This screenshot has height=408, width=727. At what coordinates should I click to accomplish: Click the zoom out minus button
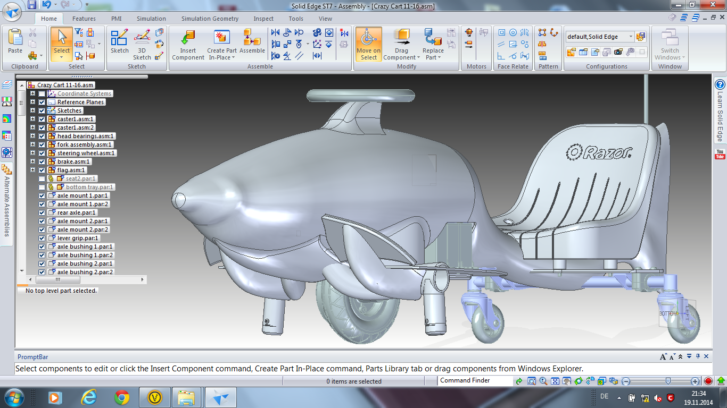[x=626, y=381]
